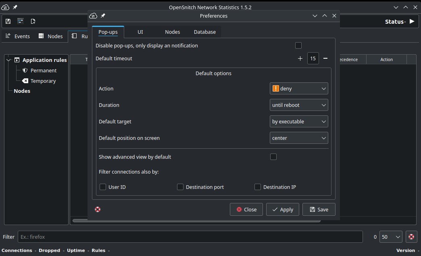The width and height of the screenshot is (421, 256).
Task: Open preferences via the sliders toolbar icon
Action: tap(21, 21)
